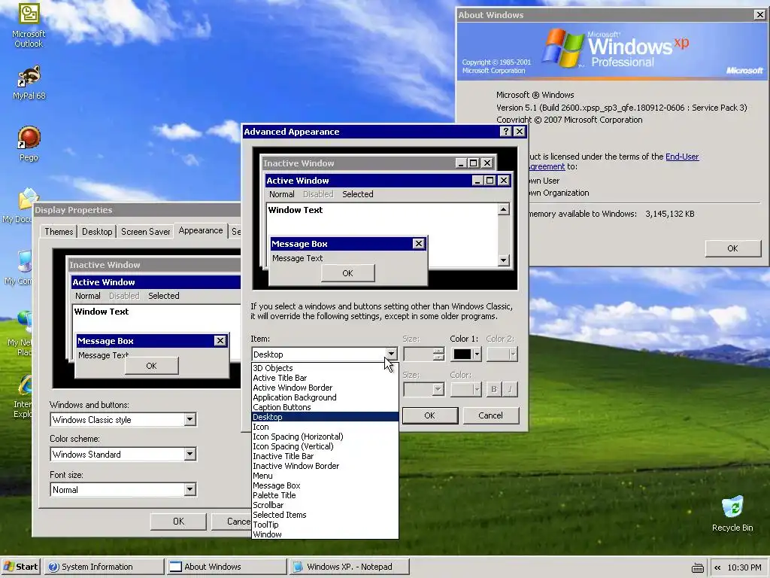This screenshot has height=578, width=770.
Task: Choose Menu from Item list
Action: coord(325,476)
